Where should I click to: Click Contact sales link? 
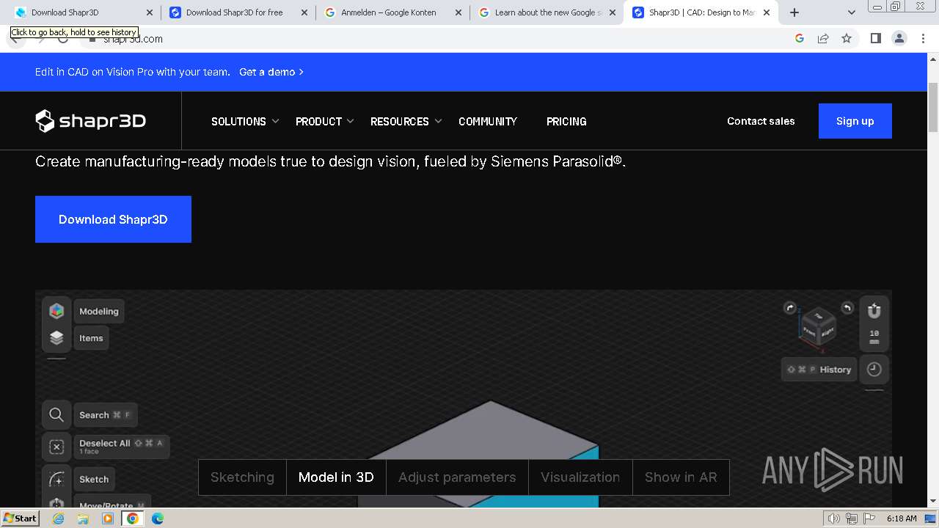(761, 121)
